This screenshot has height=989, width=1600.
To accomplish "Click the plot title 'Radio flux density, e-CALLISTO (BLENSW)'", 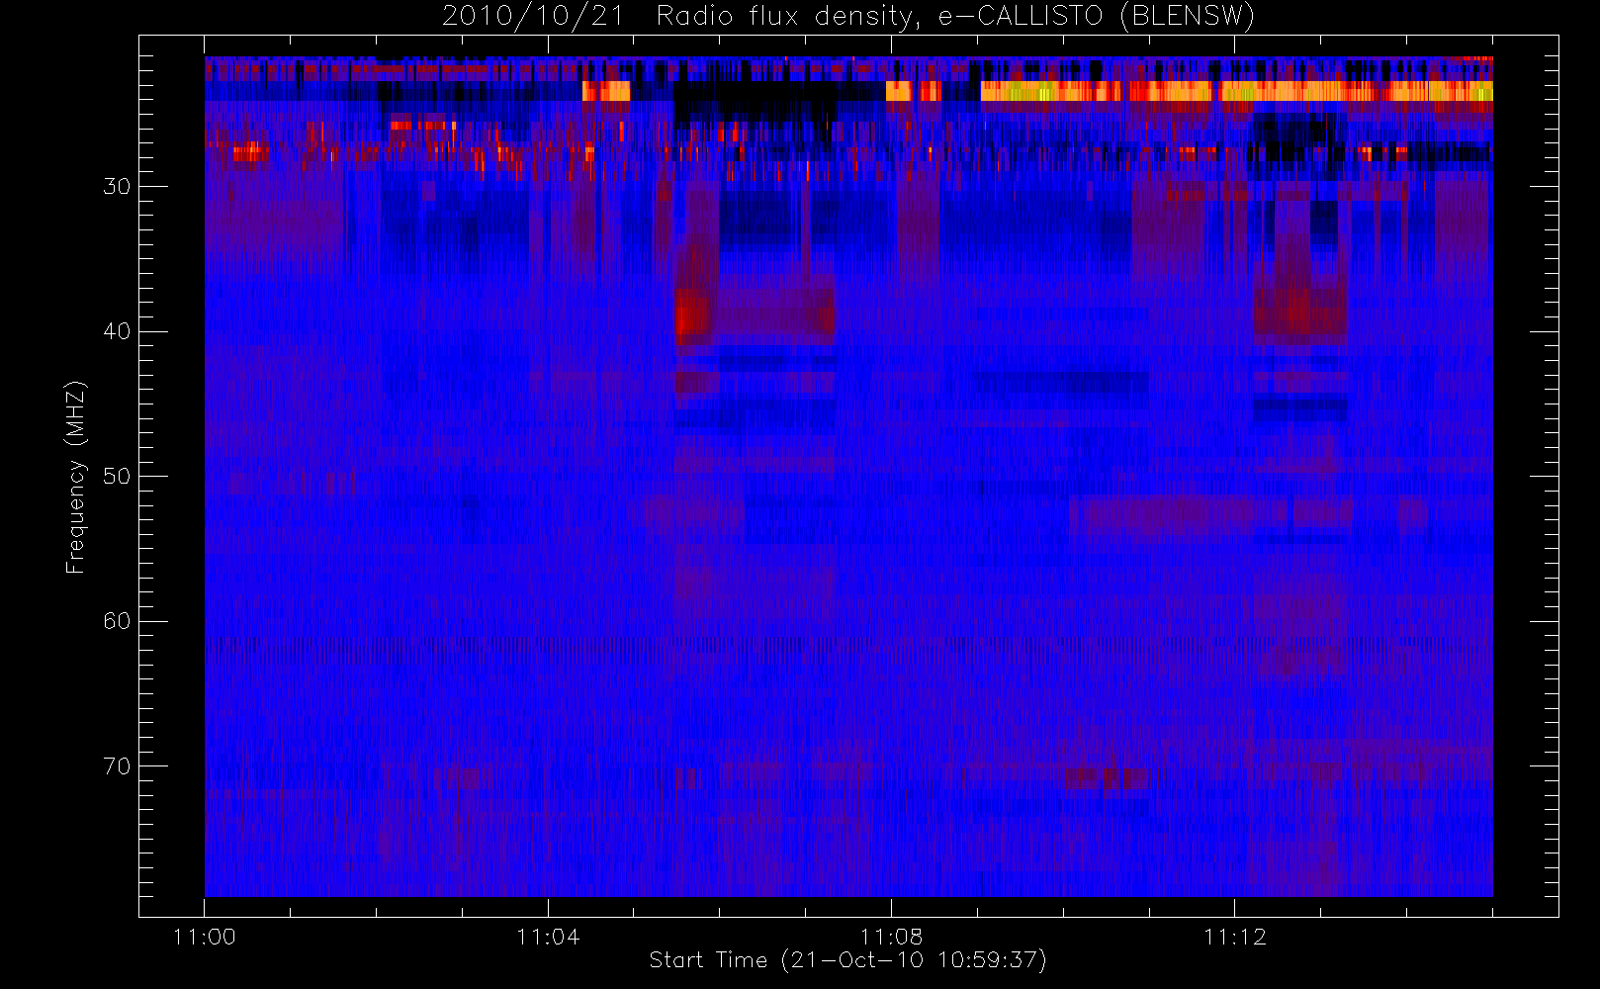I will click(x=955, y=17).
